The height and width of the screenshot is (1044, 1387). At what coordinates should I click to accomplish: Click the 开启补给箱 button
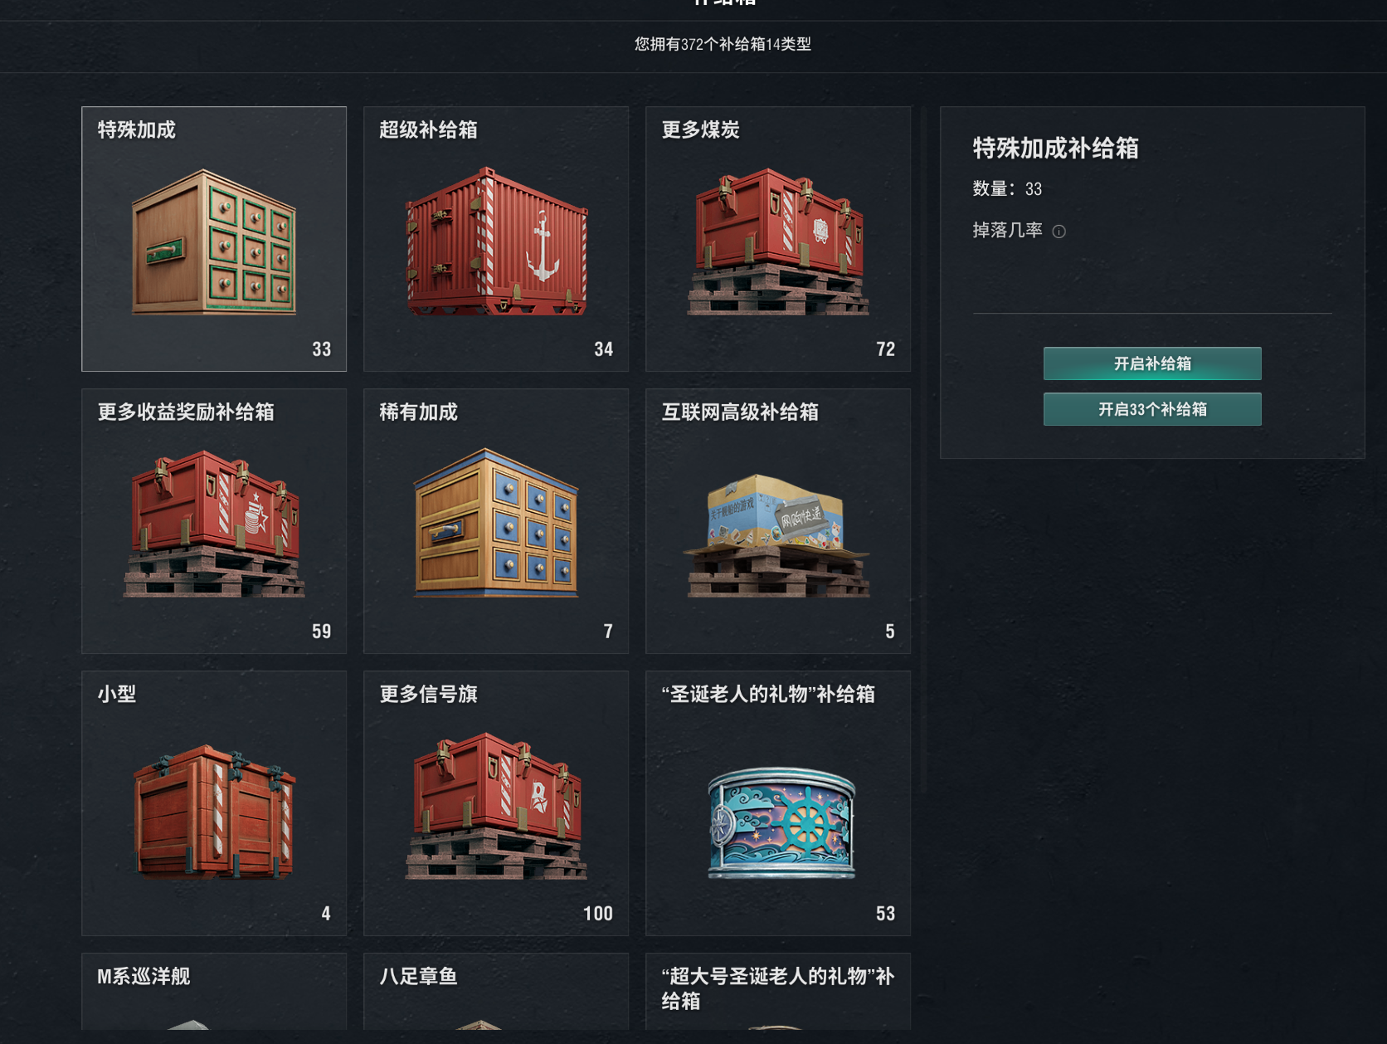pyautogui.click(x=1152, y=363)
